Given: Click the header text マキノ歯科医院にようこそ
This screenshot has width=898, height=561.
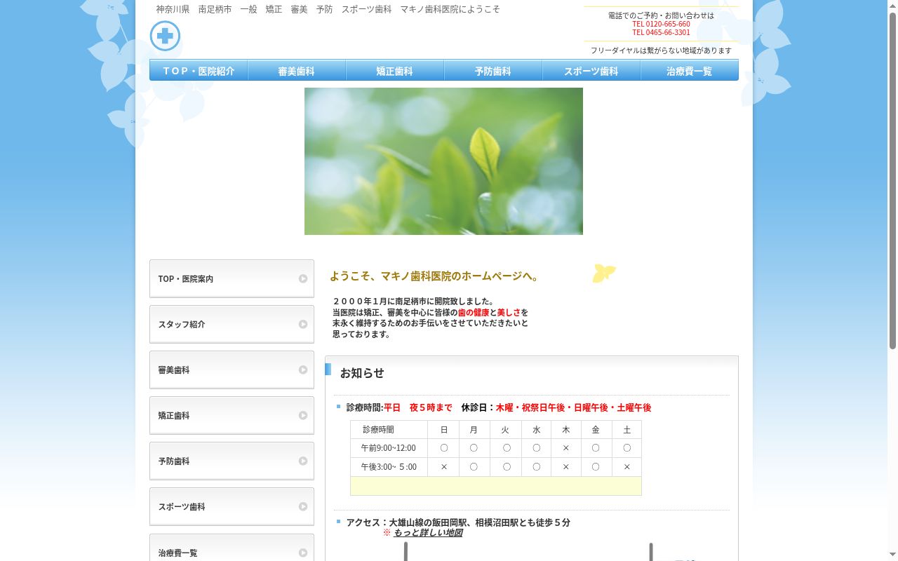Looking at the screenshot, I should click(450, 10).
